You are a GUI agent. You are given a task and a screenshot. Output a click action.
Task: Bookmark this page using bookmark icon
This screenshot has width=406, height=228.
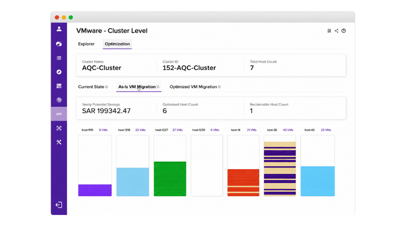(x=329, y=31)
